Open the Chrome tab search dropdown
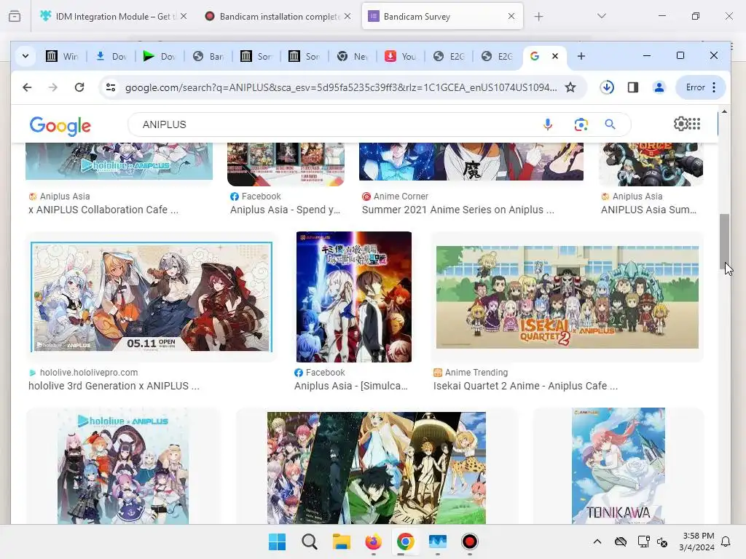746x559 pixels. coord(25,56)
